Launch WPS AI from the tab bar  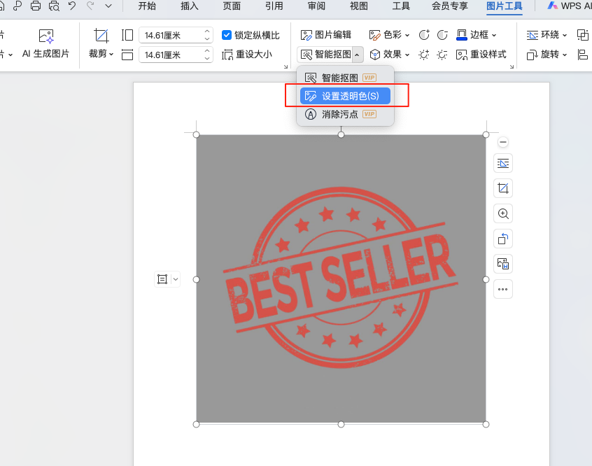point(570,6)
